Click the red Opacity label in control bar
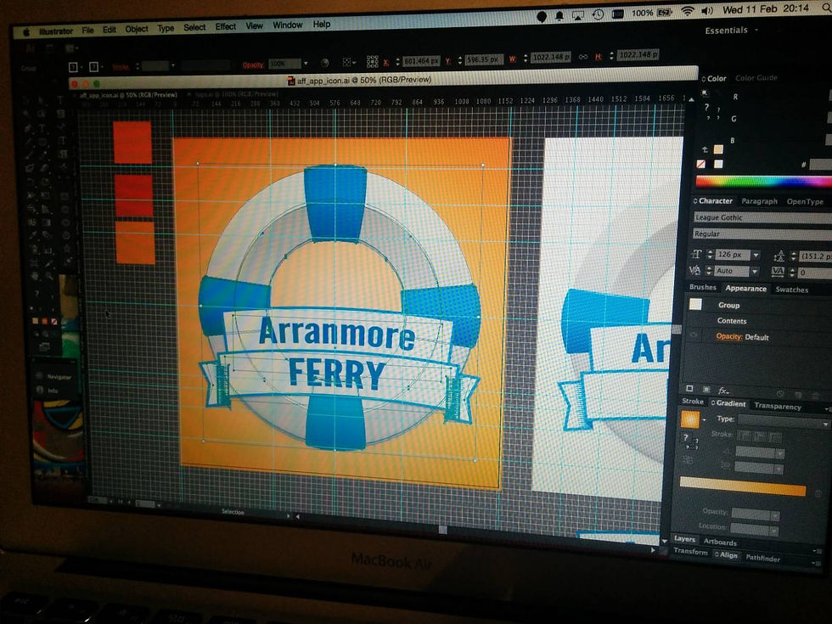The height and width of the screenshot is (624, 832). 253,65
